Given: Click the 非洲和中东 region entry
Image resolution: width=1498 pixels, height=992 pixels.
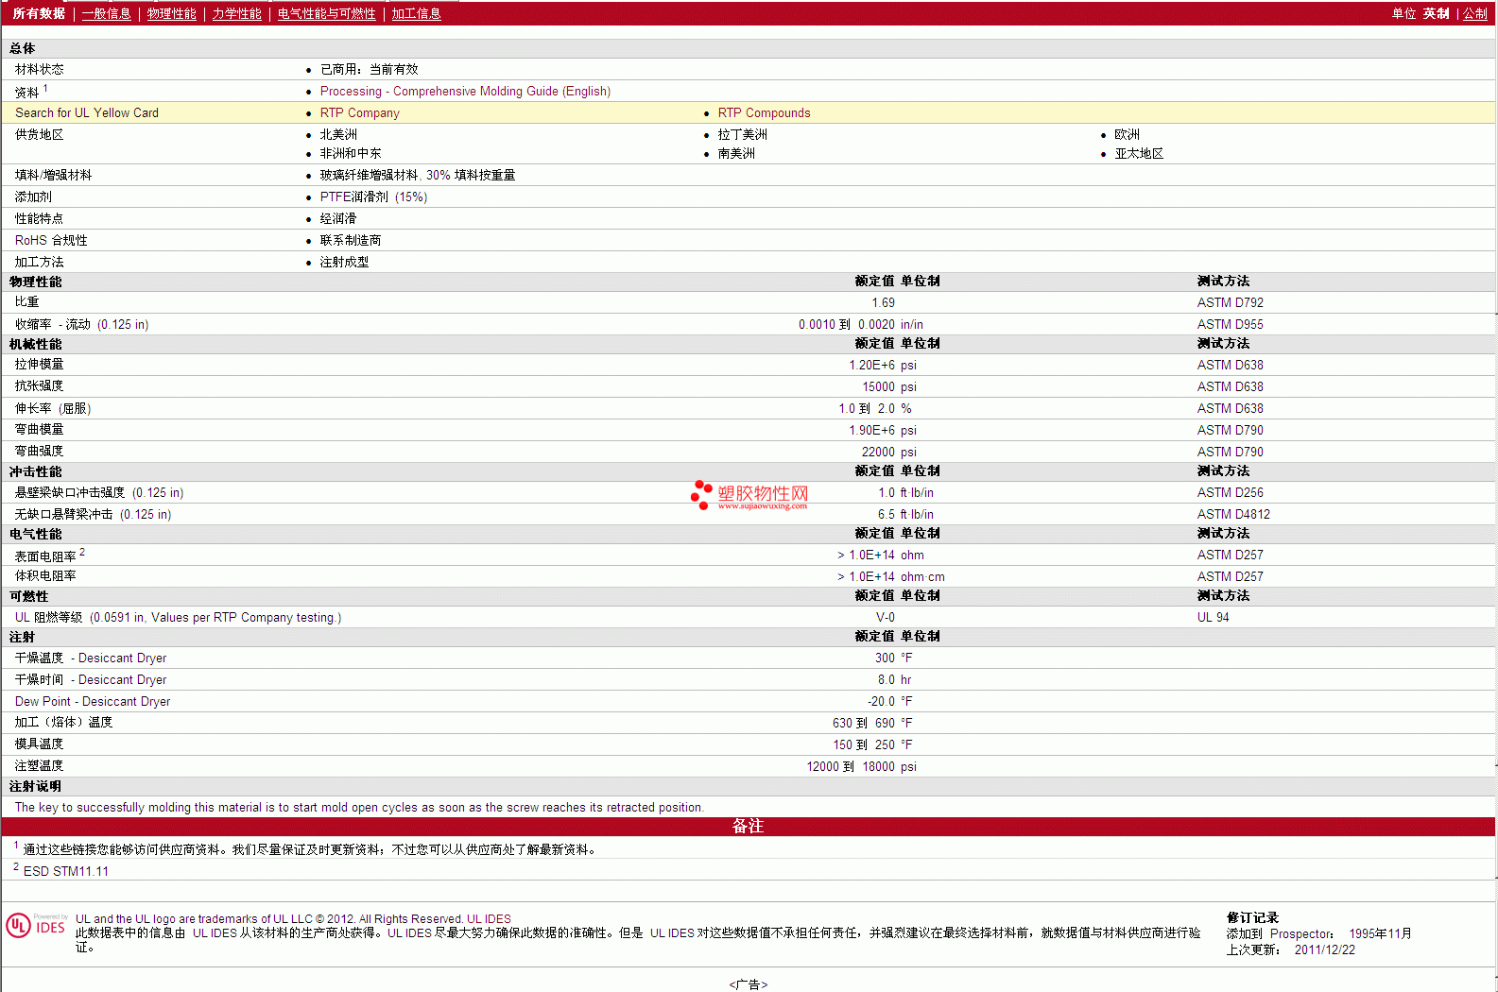Looking at the screenshot, I should point(351,153).
